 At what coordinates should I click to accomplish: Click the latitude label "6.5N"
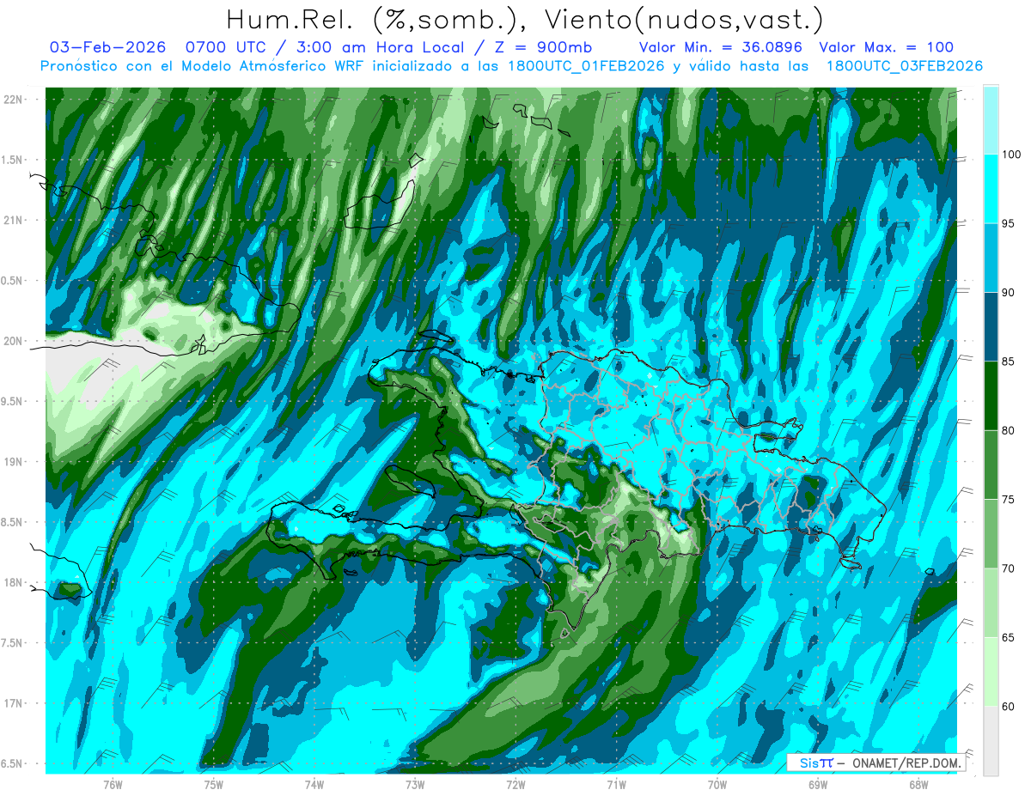[x=13, y=764]
